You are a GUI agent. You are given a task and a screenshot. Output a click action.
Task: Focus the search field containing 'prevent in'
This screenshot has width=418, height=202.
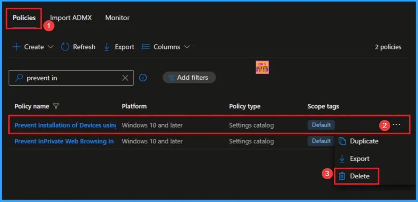pos(71,78)
